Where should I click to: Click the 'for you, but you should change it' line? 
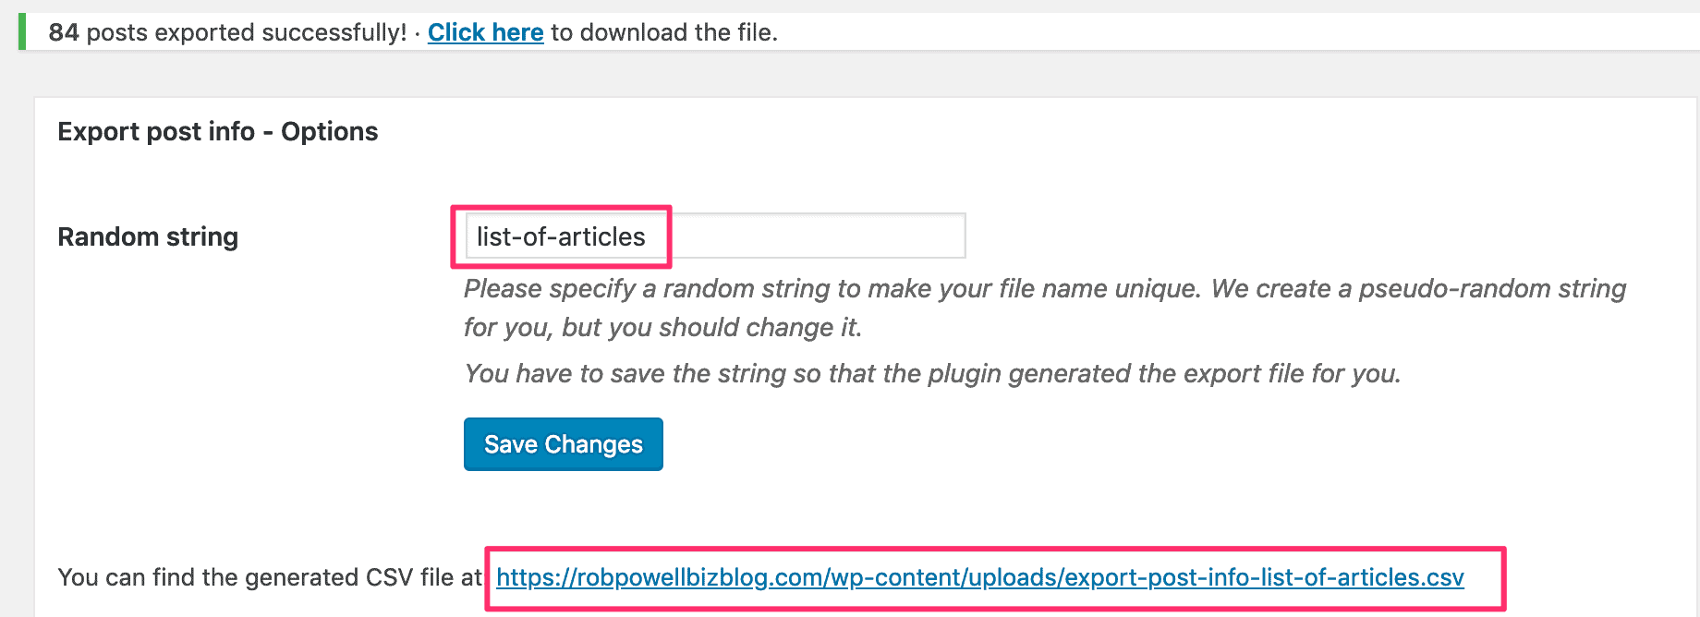(x=662, y=328)
